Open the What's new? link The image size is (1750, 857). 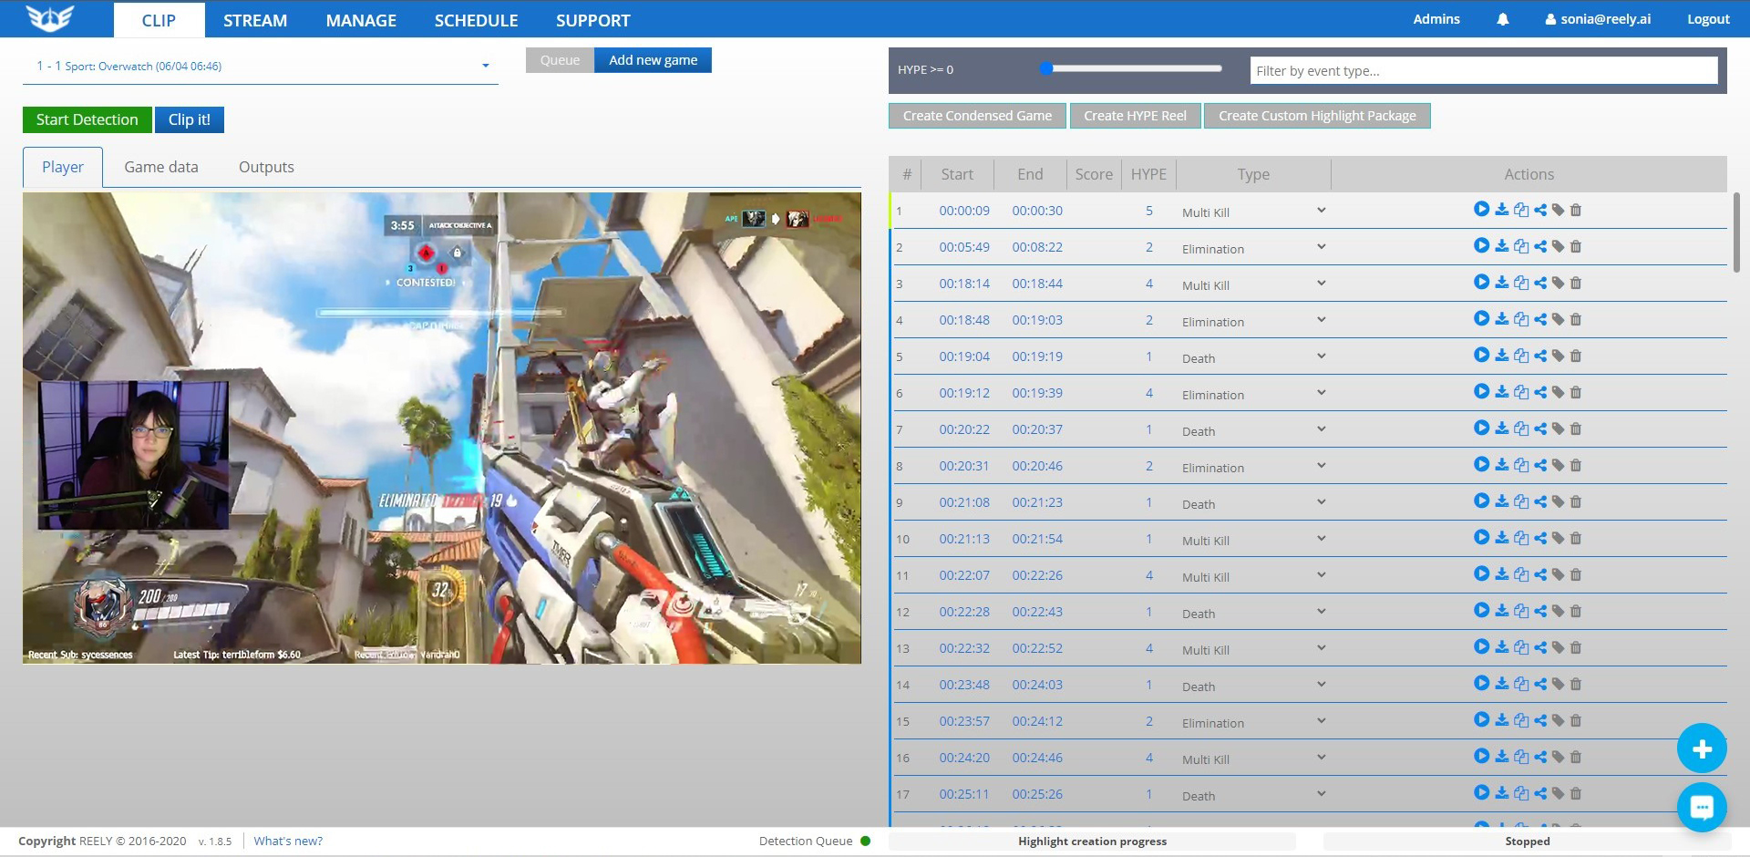point(288,841)
